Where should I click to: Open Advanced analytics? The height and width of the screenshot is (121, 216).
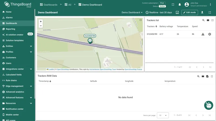coord(17,92)
